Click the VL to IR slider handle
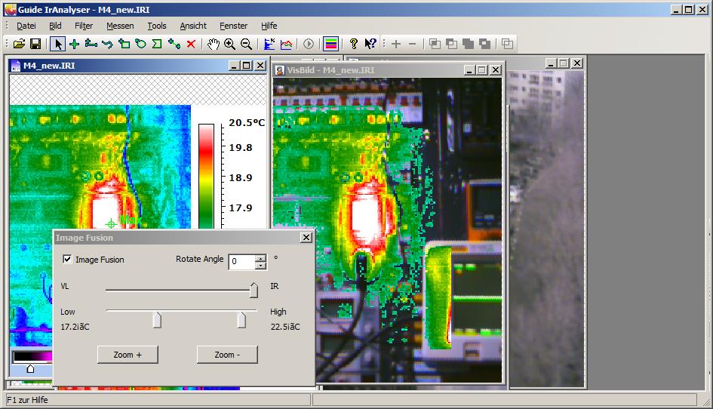The image size is (713, 409). (x=254, y=290)
